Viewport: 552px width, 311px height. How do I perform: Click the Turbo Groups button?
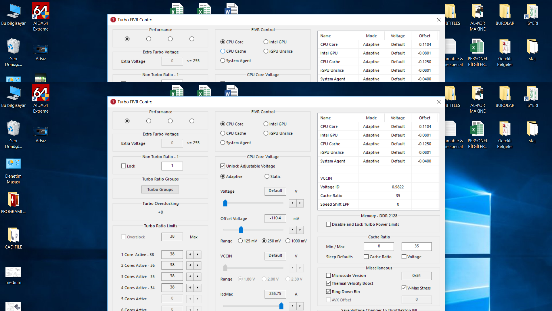coord(160,189)
